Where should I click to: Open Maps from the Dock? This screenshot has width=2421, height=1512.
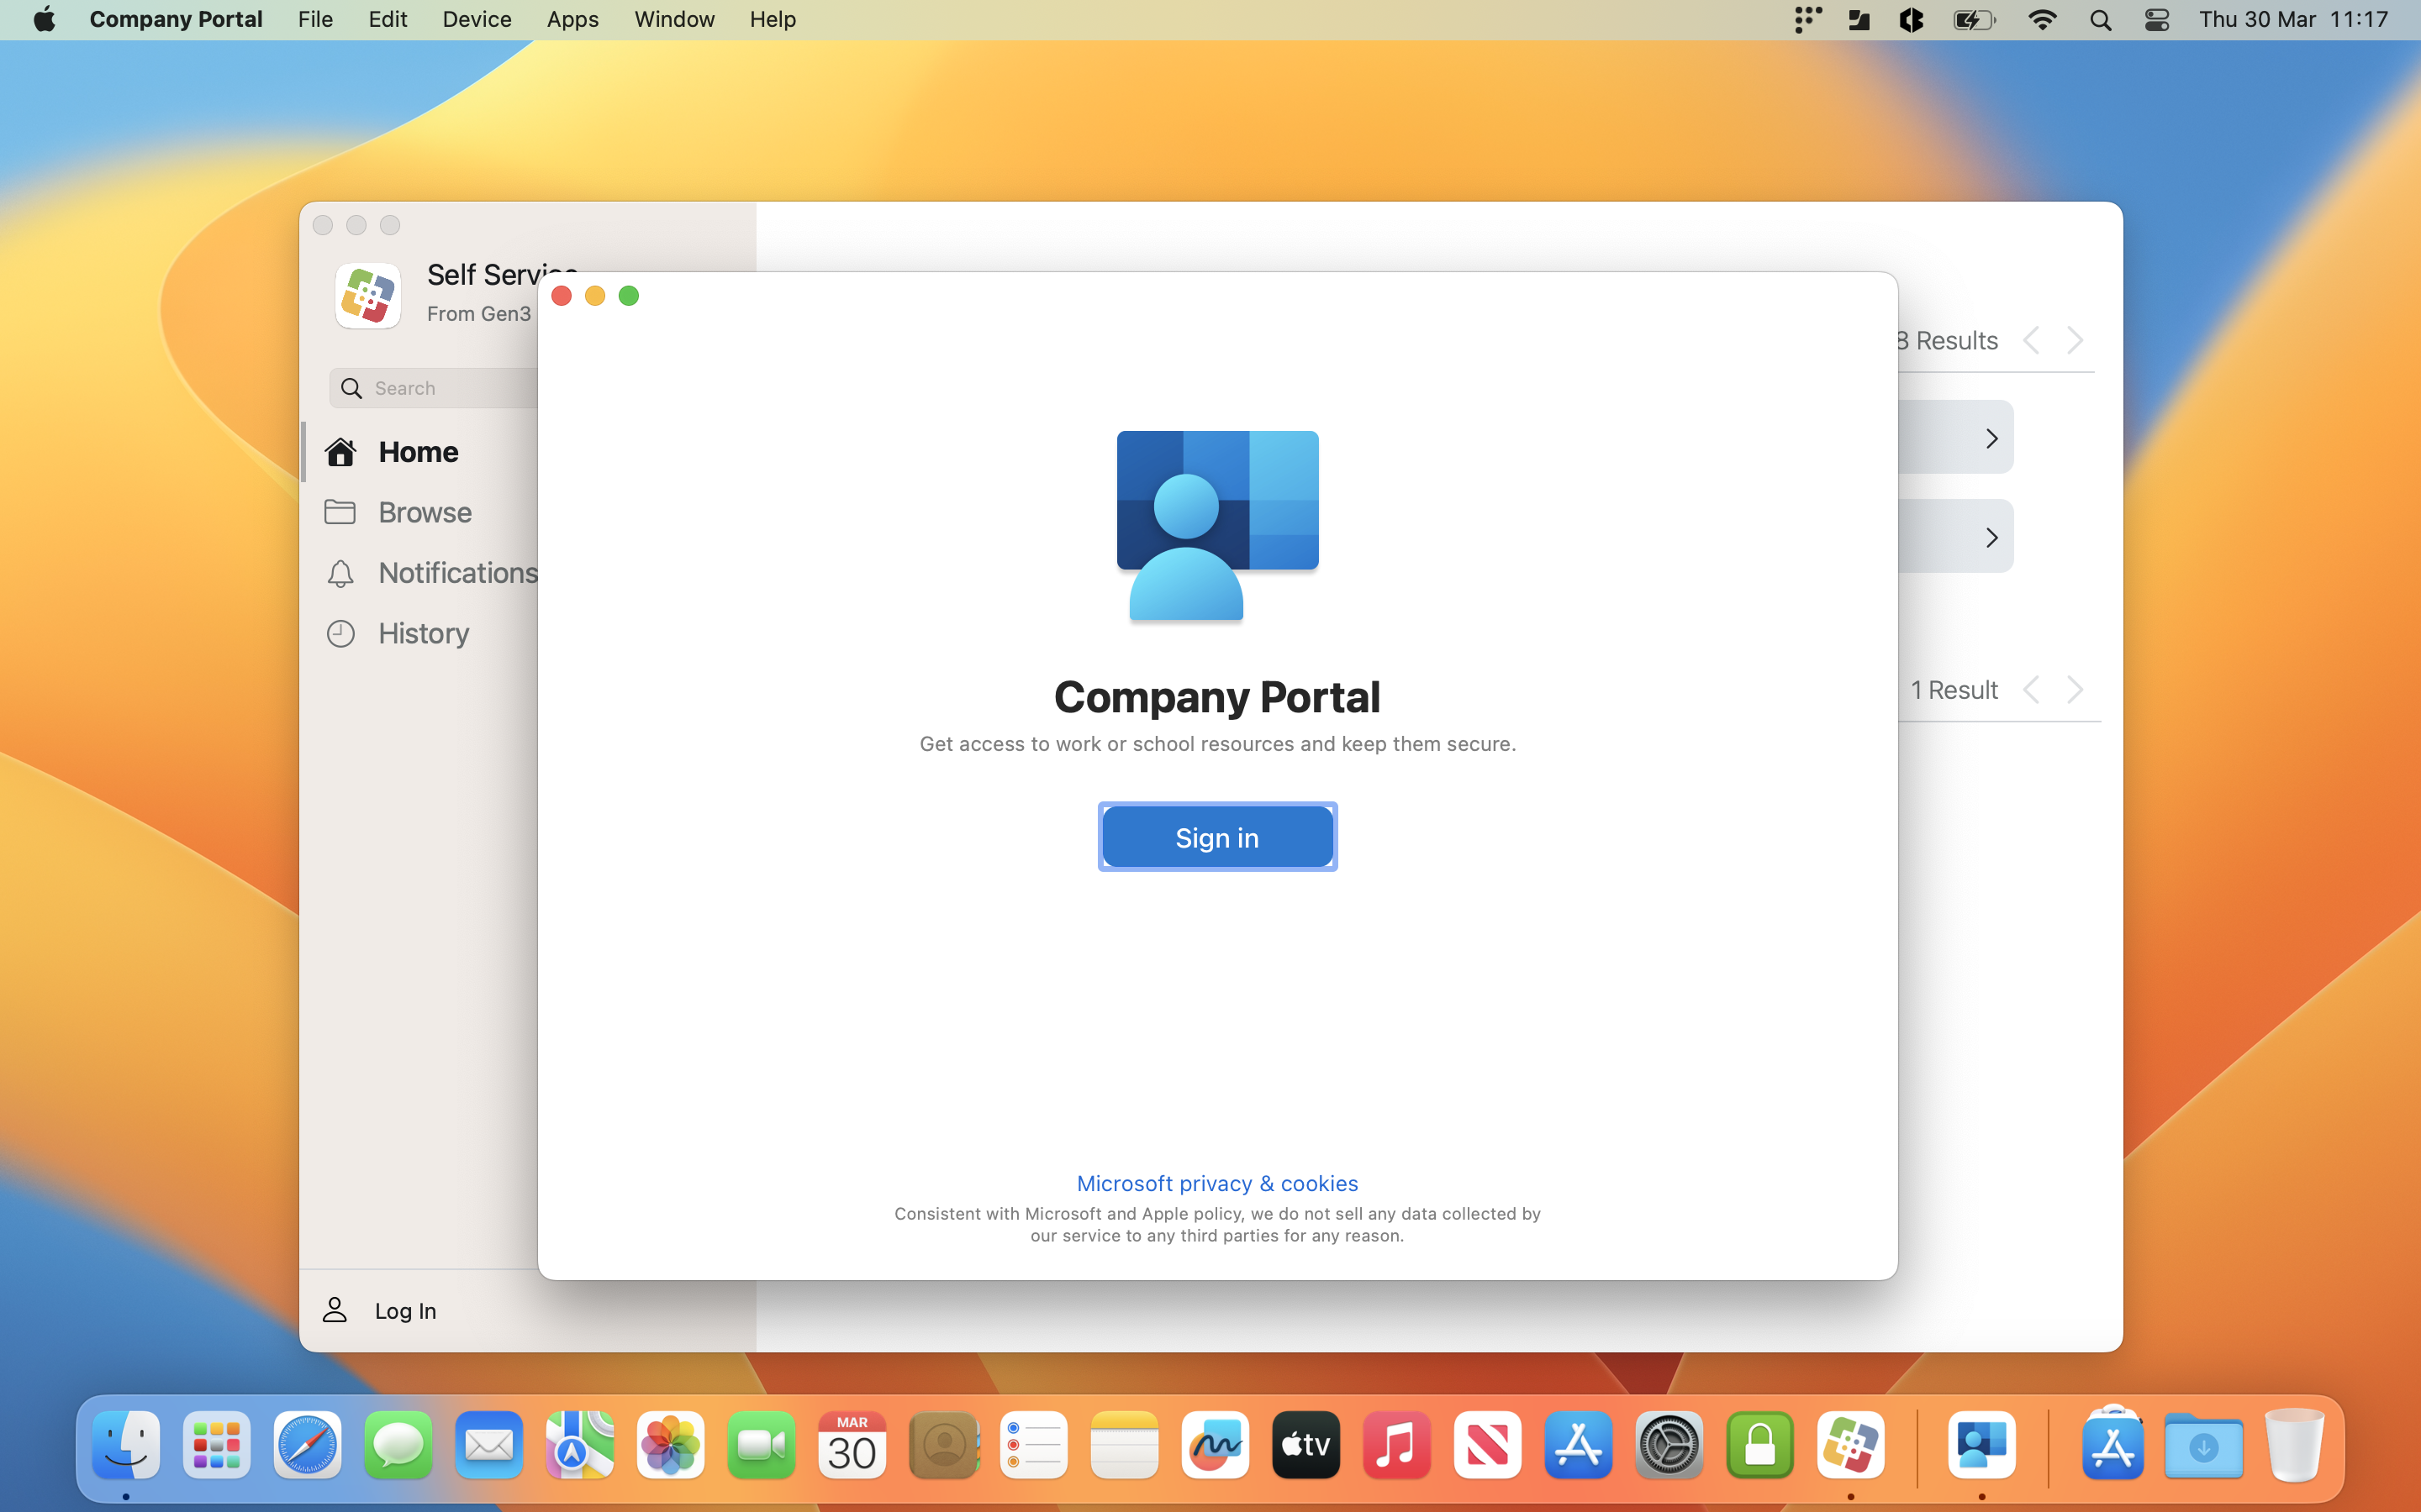tap(579, 1445)
